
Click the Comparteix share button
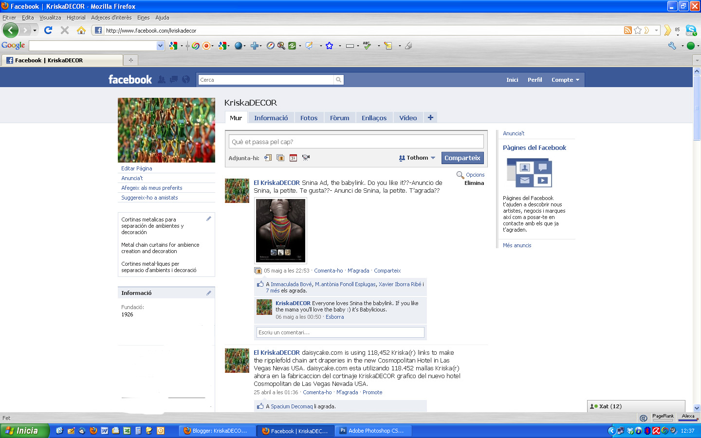(x=462, y=158)
